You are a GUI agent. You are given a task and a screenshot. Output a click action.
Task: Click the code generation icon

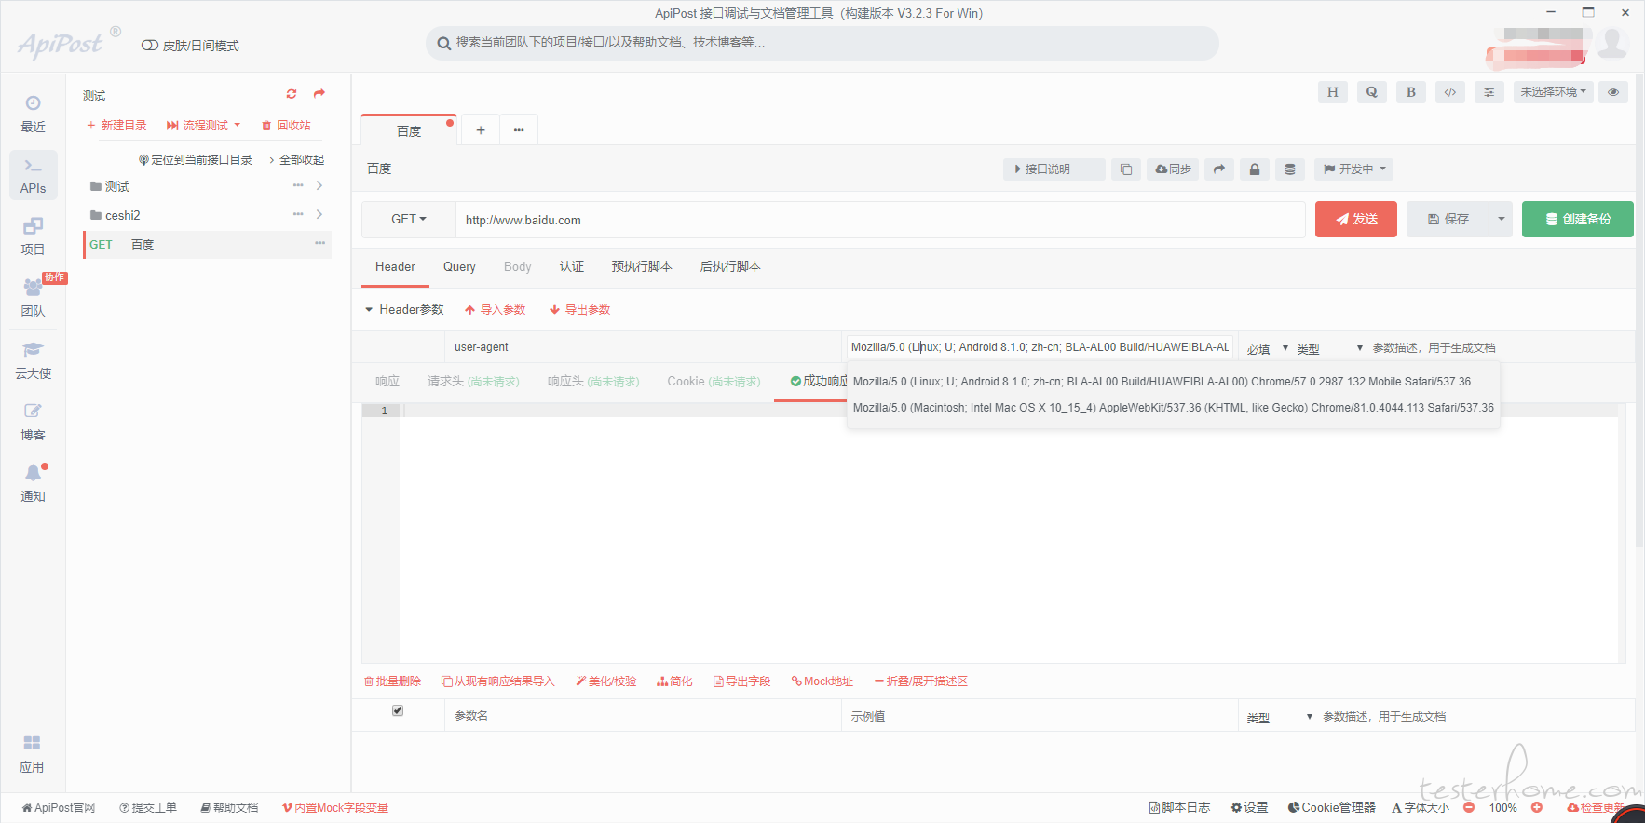click(1449, 92)
